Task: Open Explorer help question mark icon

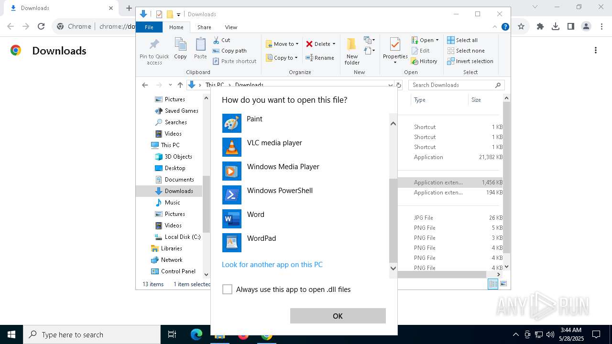Action: pos(505,27)
